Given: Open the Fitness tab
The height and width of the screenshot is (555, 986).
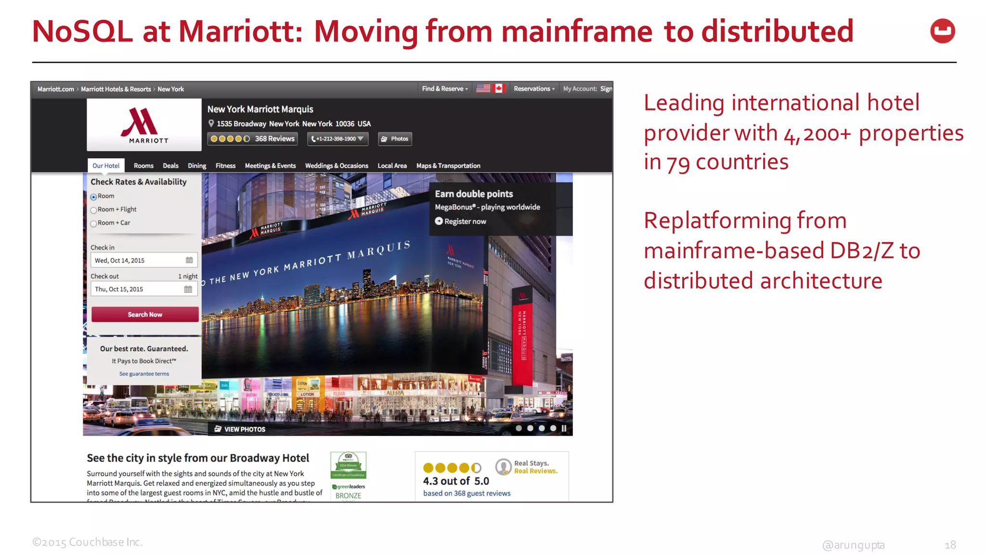Looking at the screenshot, I should point(225,166).
